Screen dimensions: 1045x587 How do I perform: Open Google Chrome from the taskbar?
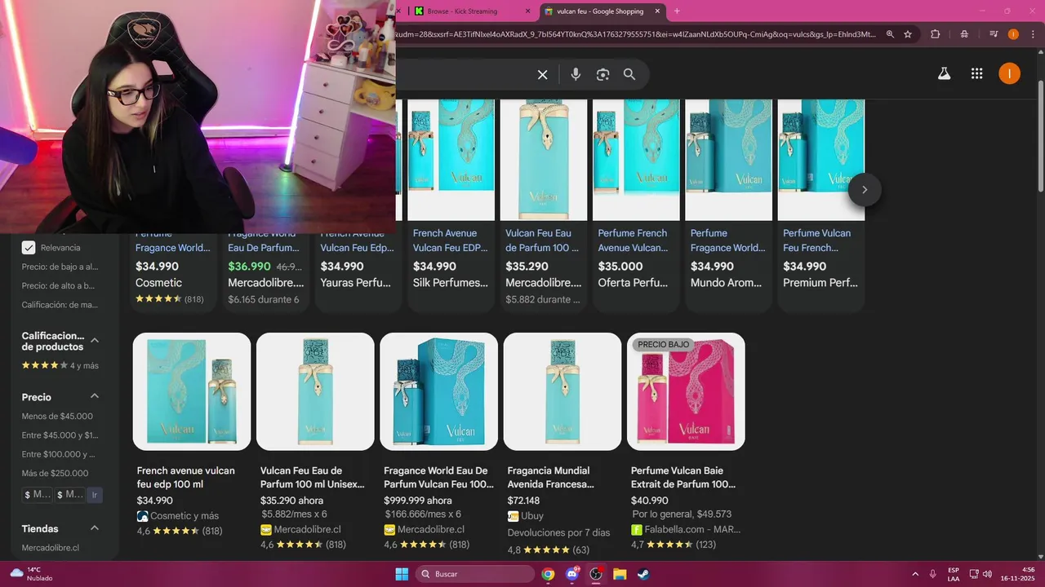coord(548,574)
